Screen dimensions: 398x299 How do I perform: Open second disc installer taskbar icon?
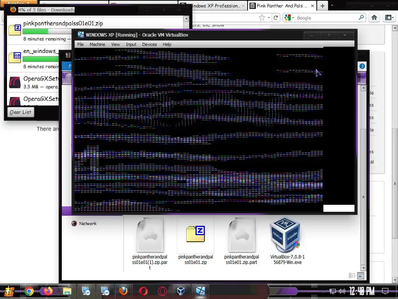tap(105, 291)
